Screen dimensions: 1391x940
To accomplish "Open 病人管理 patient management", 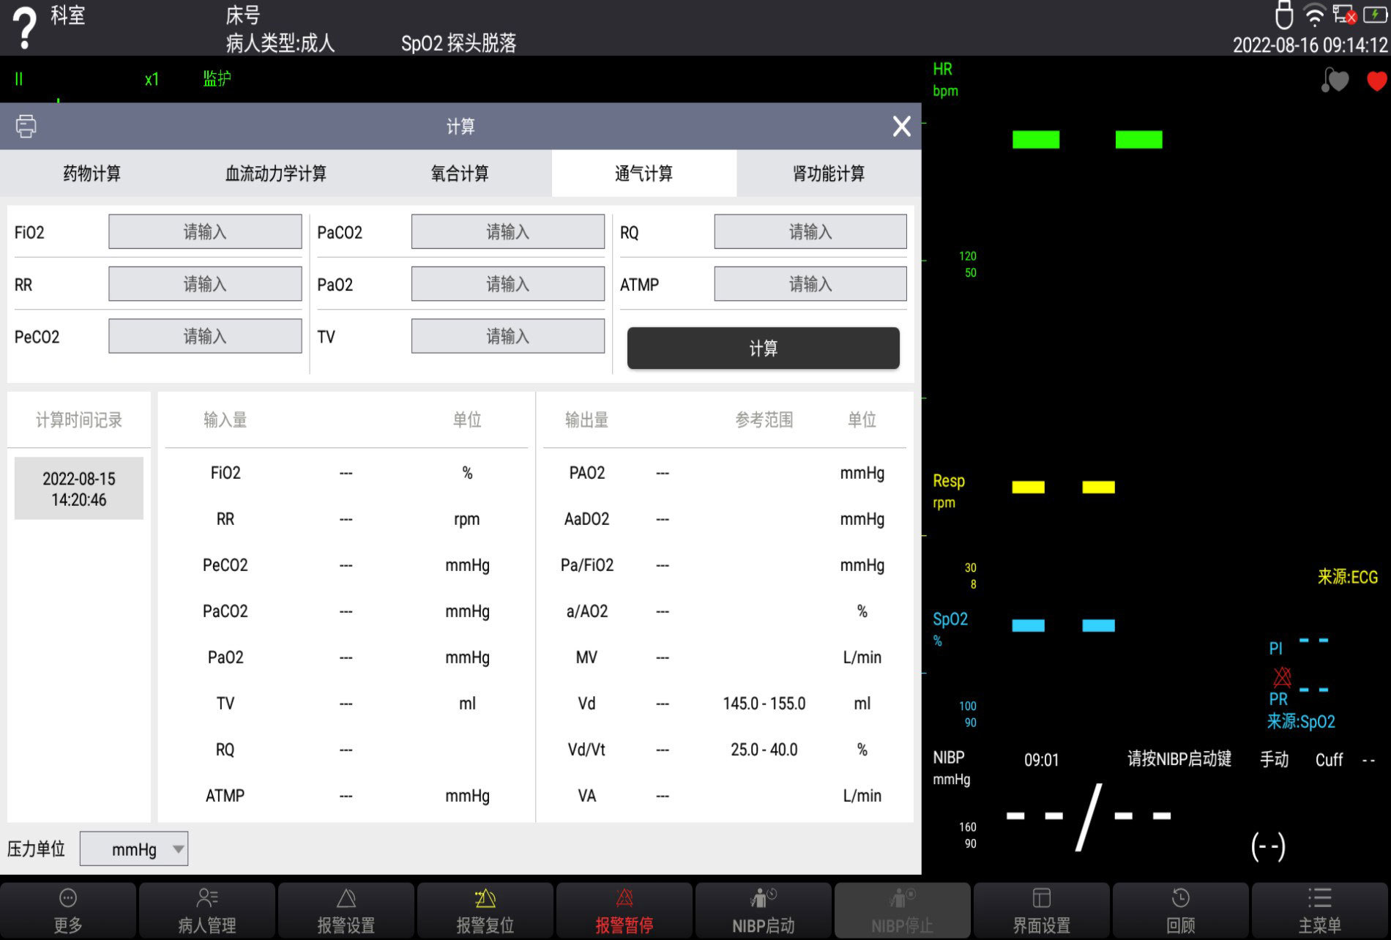I will [207, 909].
